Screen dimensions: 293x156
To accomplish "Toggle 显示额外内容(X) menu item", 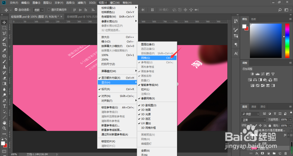I will point(117,78).
